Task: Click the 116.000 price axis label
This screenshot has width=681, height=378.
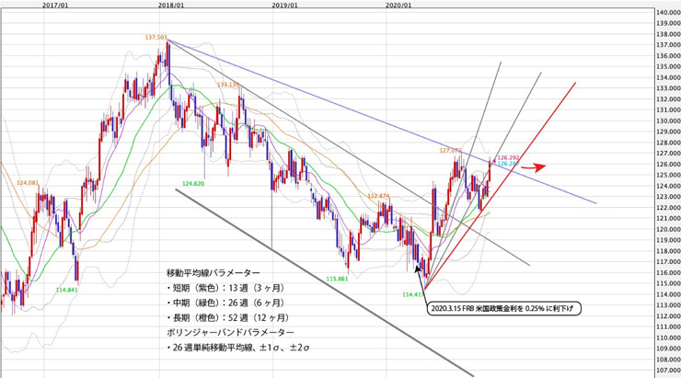Action: (x=669, y=273)
